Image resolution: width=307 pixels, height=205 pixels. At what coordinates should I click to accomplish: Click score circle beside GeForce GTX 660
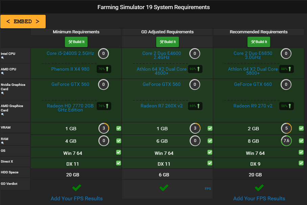pos(286,84)
